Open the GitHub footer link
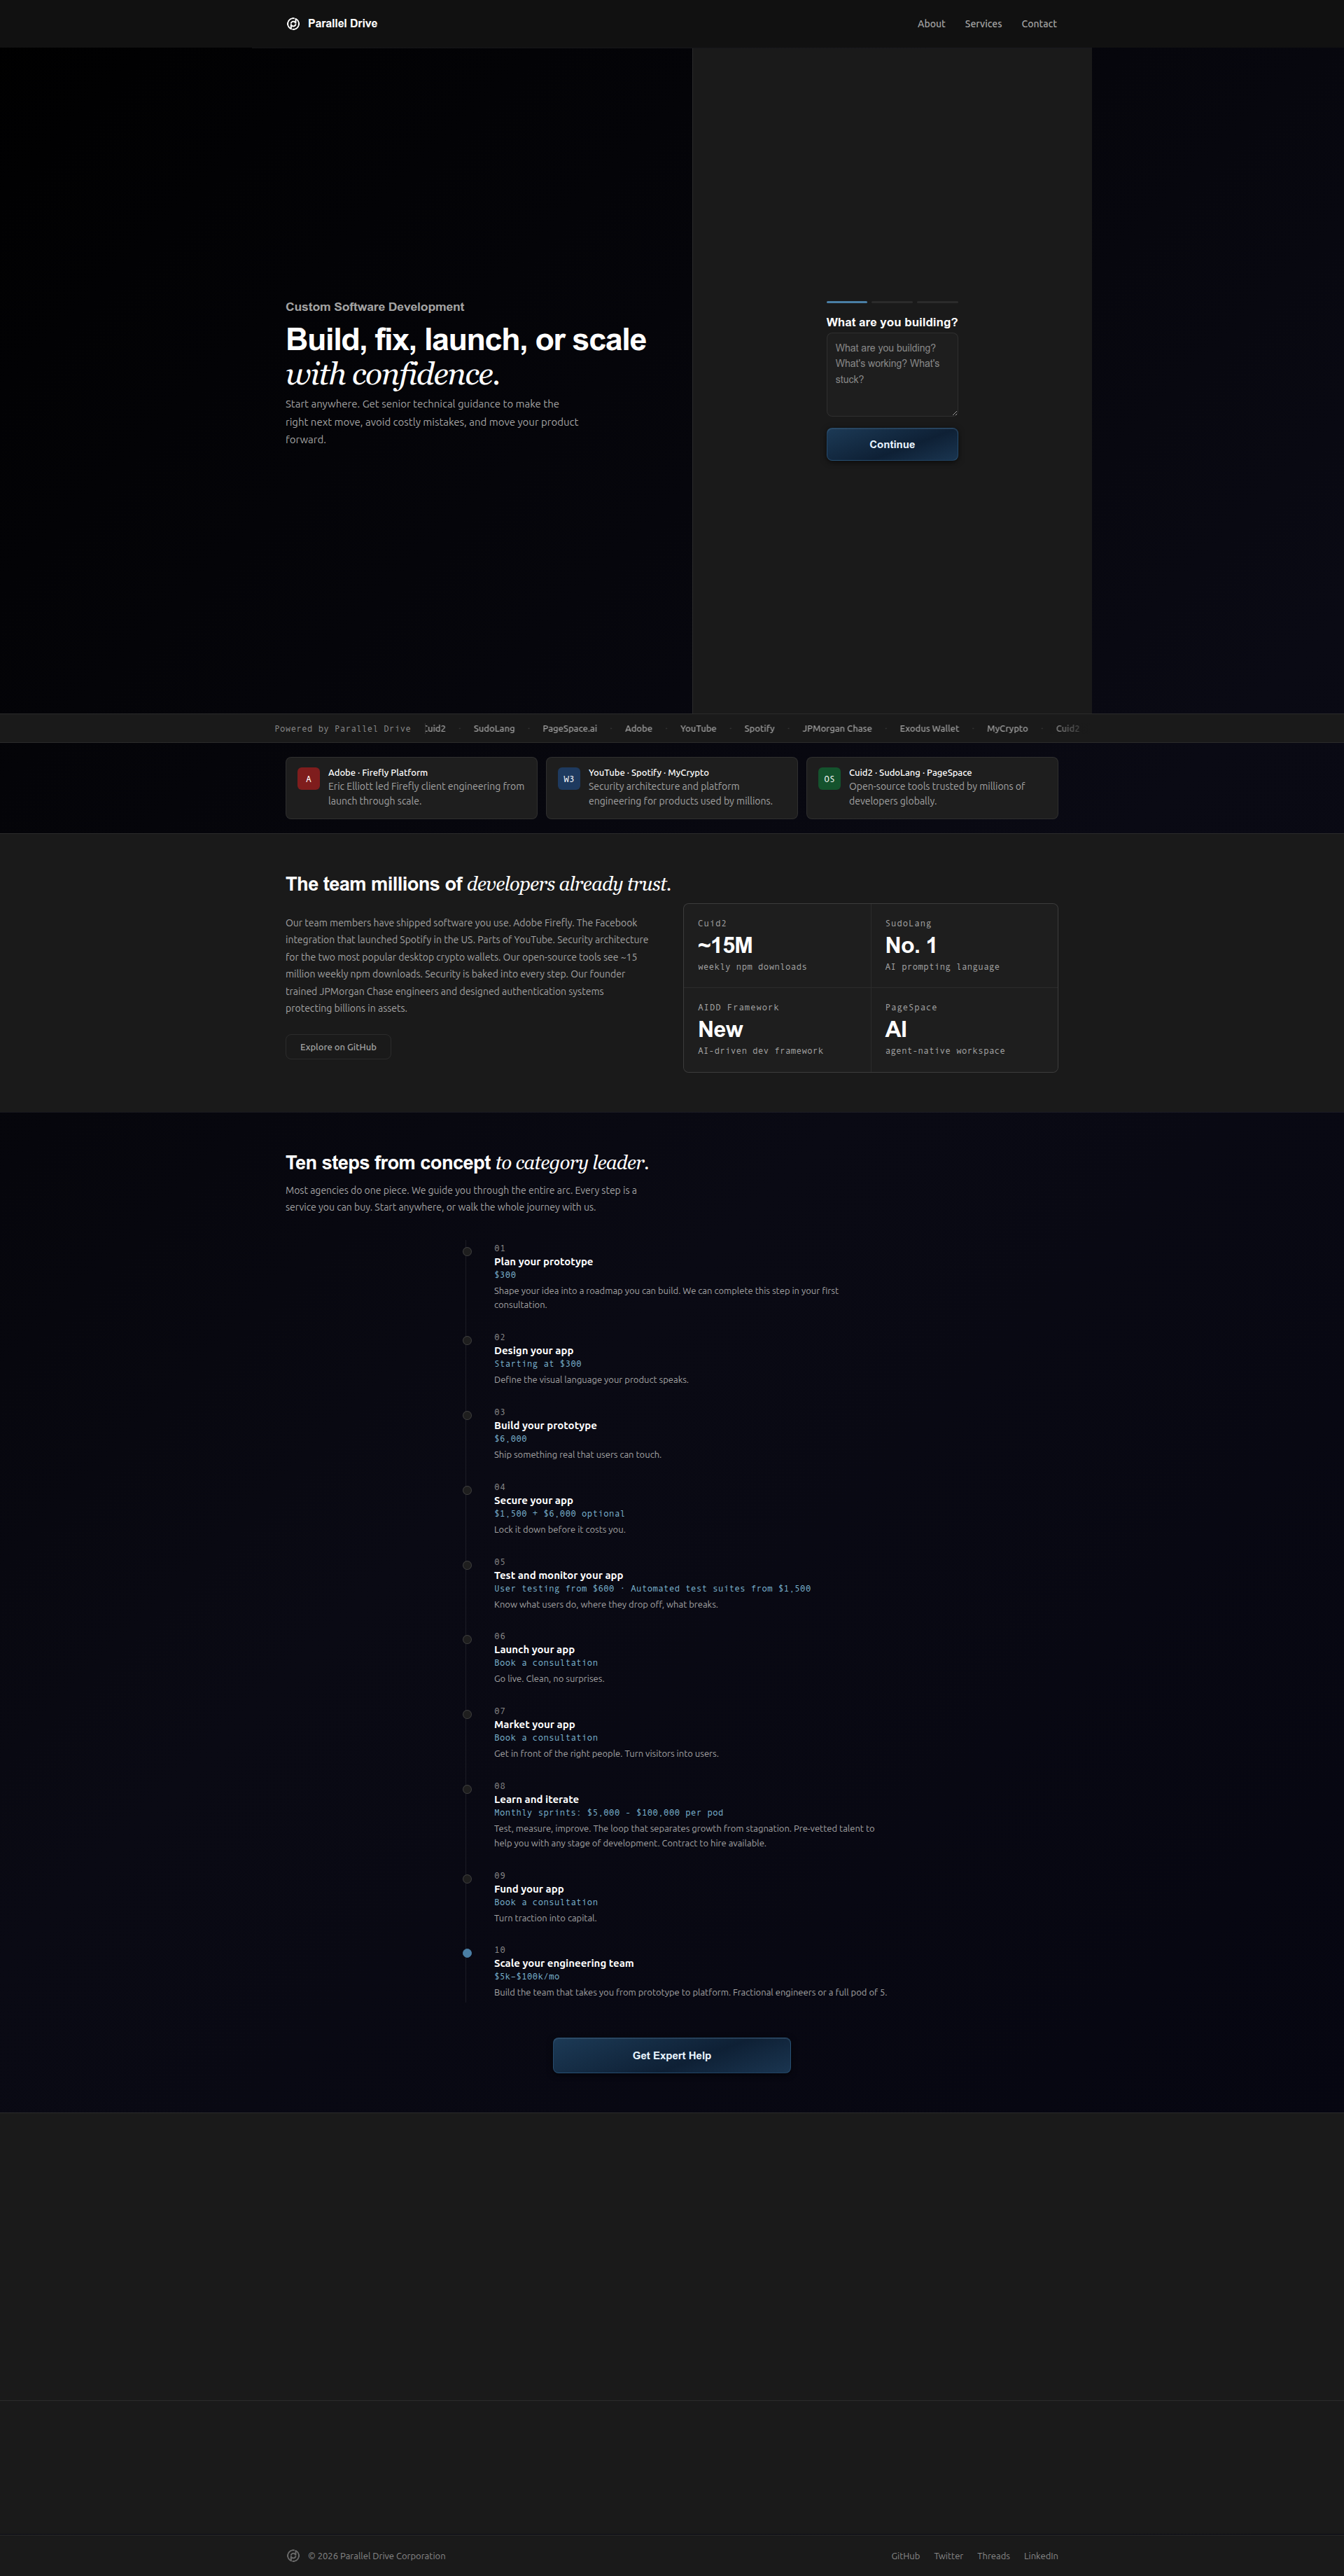The height and width of the screenshot is (2576, 1344). 906,2555
